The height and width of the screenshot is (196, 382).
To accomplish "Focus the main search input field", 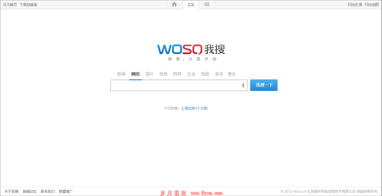I will [179, 85].
